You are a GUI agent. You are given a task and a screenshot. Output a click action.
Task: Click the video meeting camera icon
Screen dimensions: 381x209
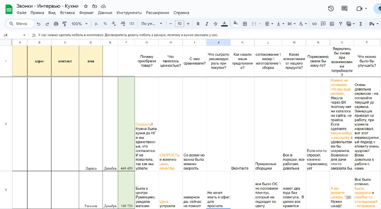tap(359, 9)
